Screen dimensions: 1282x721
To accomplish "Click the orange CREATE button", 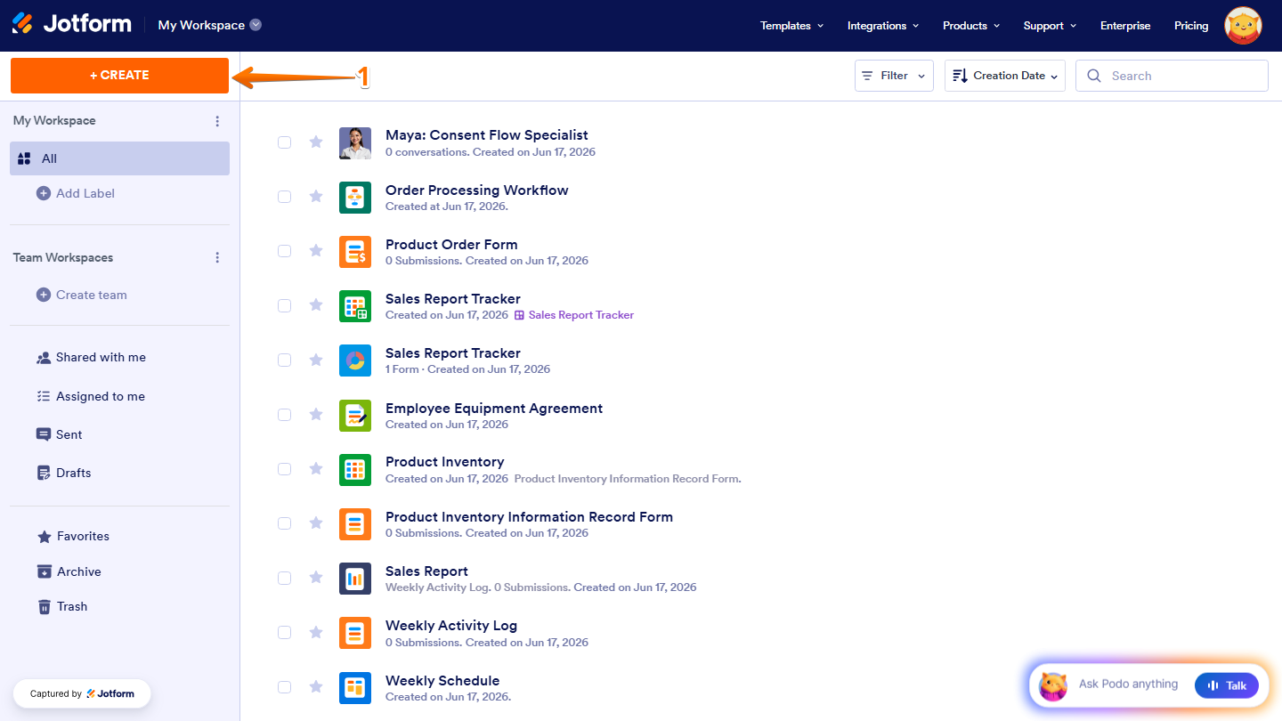I will pos(119,76).
